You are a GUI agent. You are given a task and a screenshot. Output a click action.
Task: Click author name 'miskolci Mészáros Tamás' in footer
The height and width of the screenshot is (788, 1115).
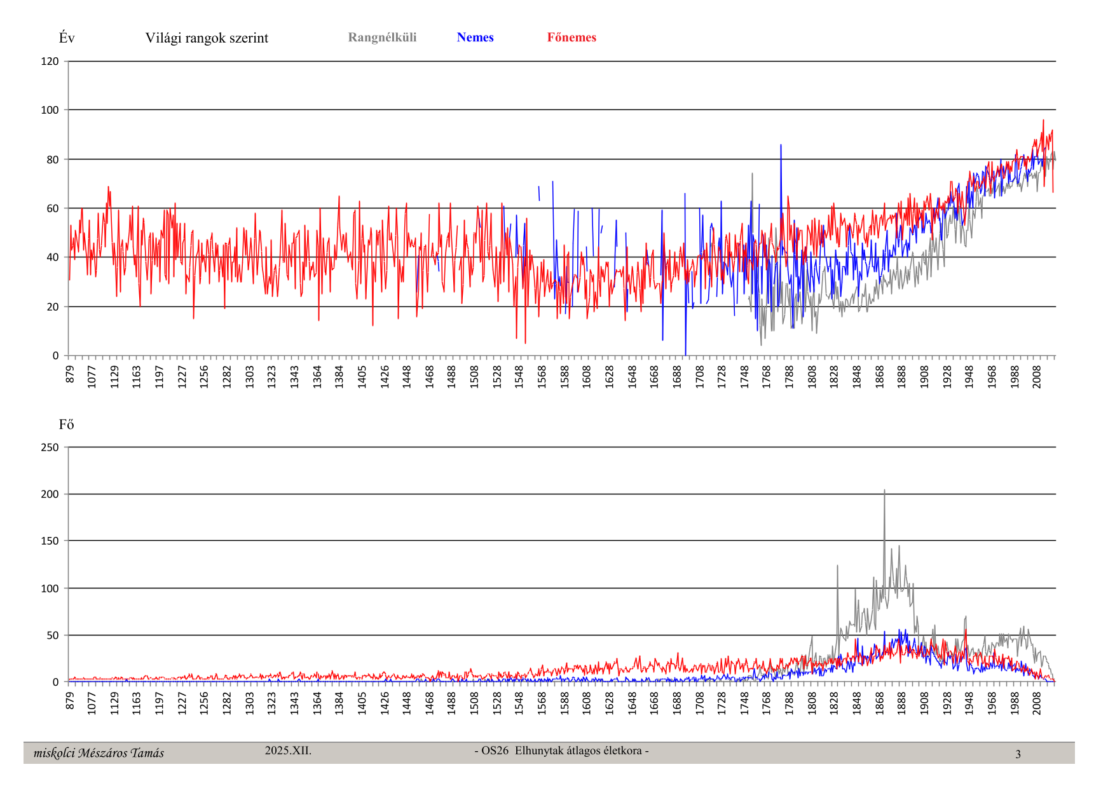(99, 753)
